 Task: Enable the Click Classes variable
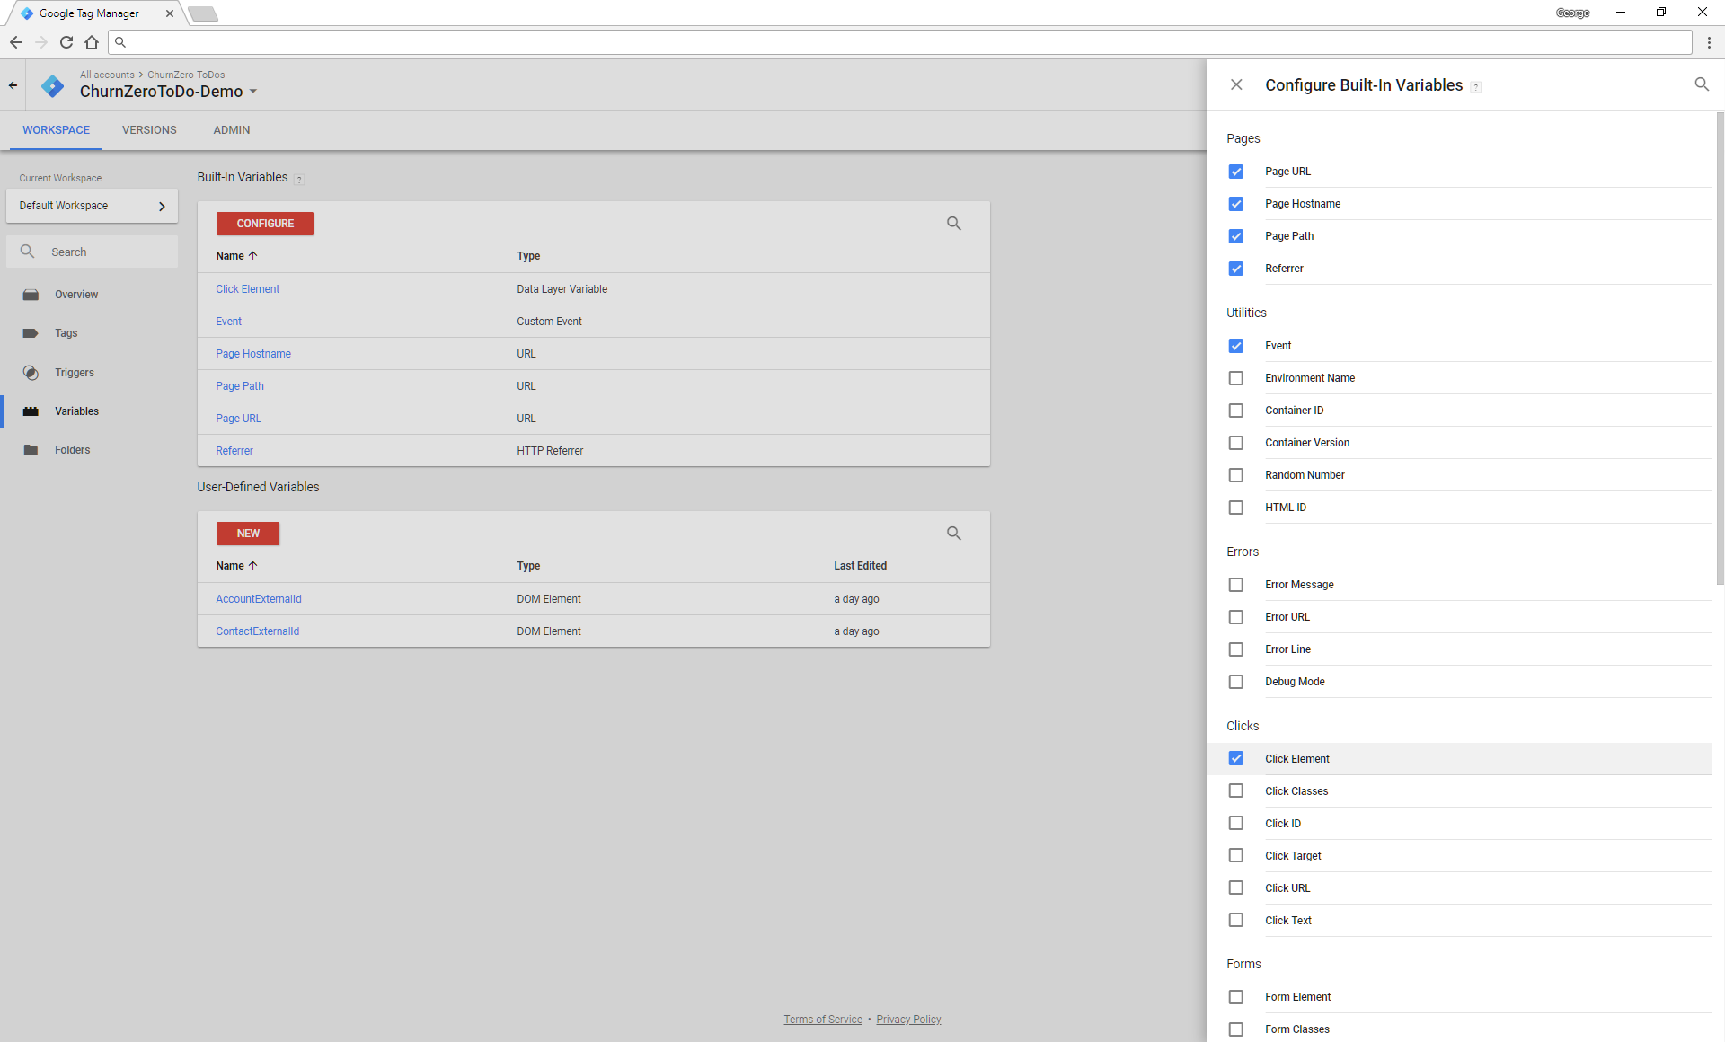tap(1236, 790)
